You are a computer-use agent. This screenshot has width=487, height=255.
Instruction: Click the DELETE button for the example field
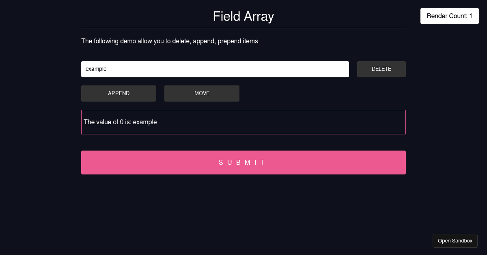point(381,69)
